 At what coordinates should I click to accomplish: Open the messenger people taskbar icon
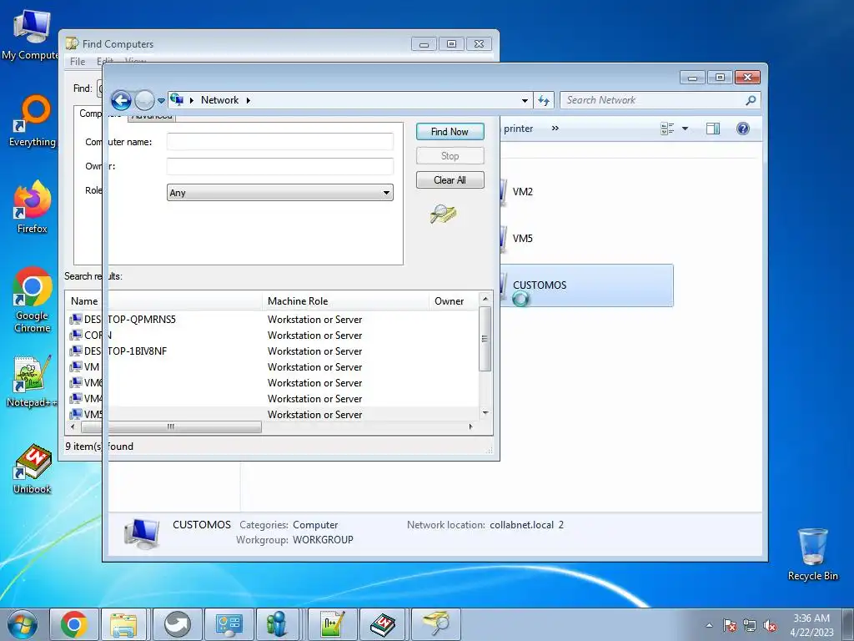[x=277, y=624]
